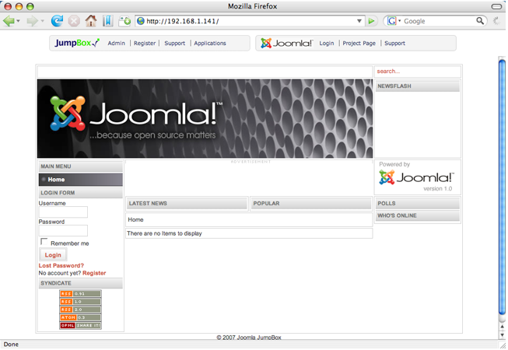
Task: Click the browser Forward arrow
Action: pyautogui.click(x=32, y=21)
